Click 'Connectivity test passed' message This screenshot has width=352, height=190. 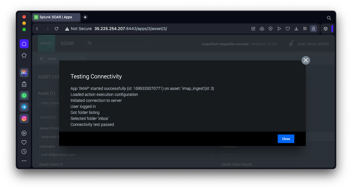pos(92,124)
